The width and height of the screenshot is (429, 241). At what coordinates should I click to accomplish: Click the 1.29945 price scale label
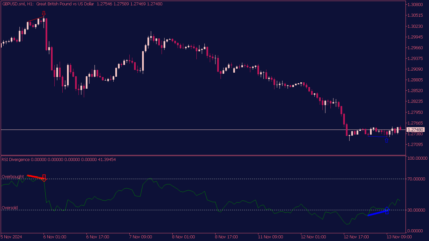click(415, 37)
